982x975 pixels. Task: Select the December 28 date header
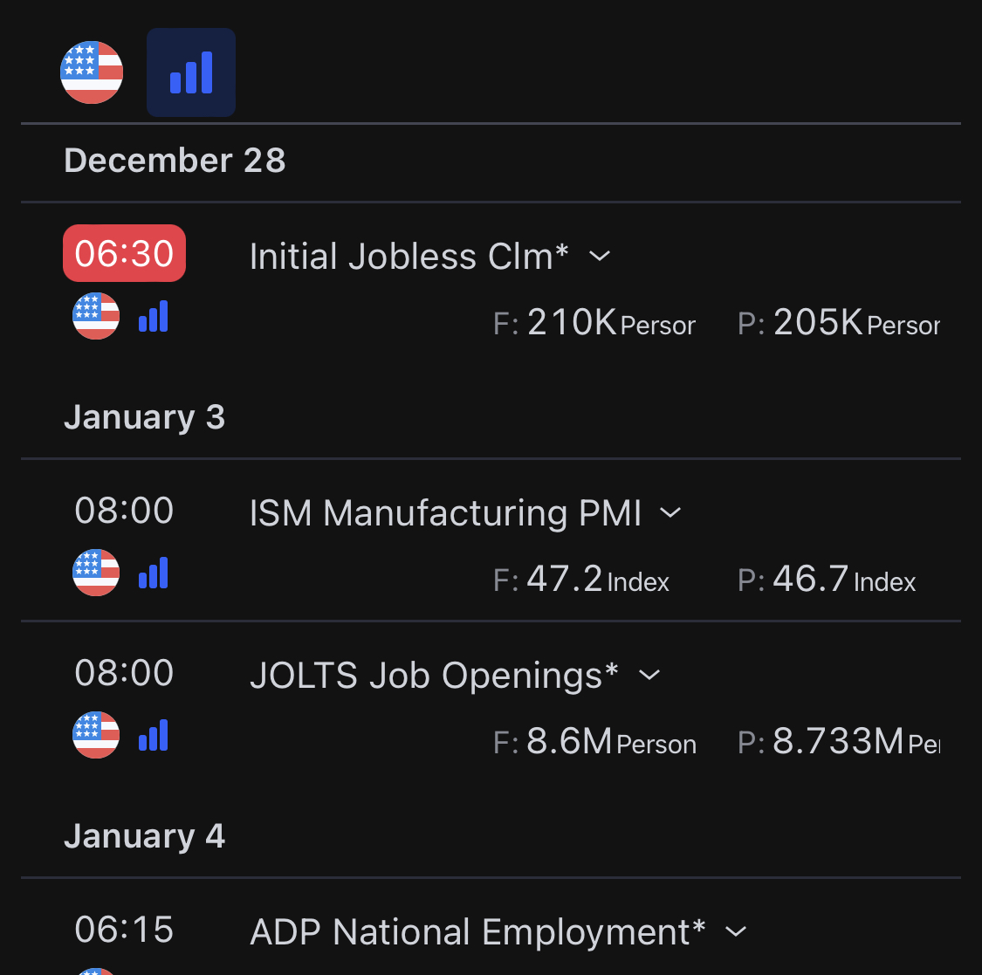click(x=175, y=161)
